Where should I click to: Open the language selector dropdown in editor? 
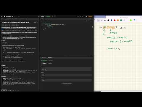click(42, 21)
